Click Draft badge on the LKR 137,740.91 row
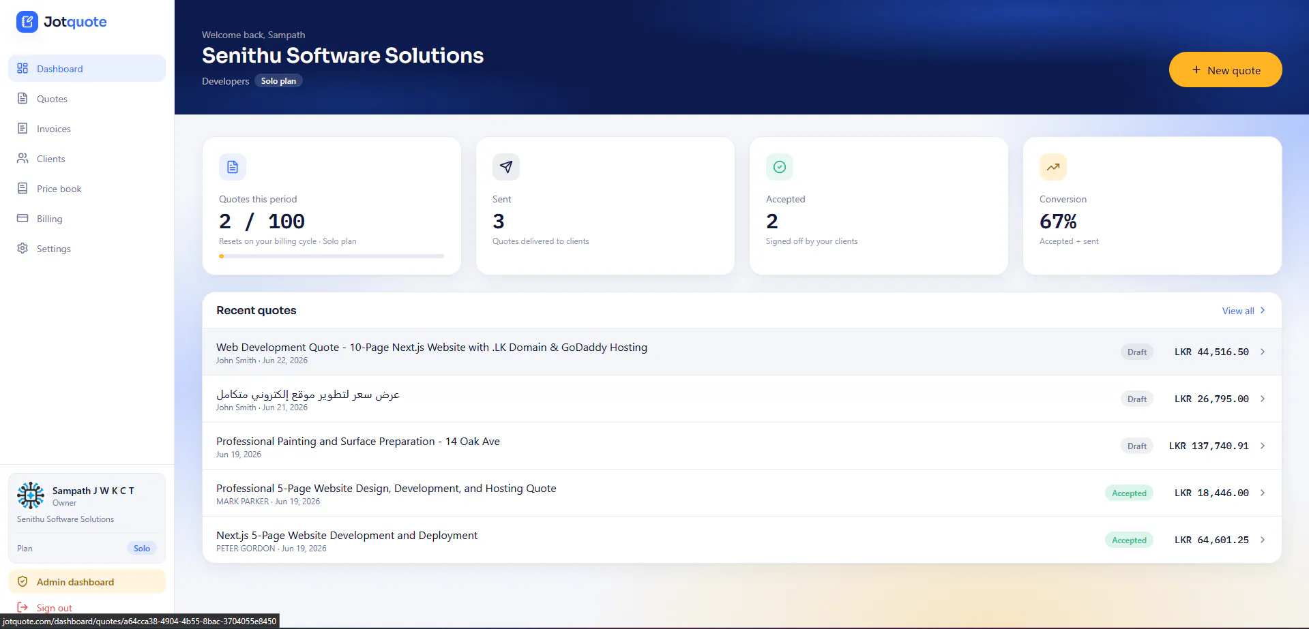1309x629 pixels. (x=1136, y=446)
